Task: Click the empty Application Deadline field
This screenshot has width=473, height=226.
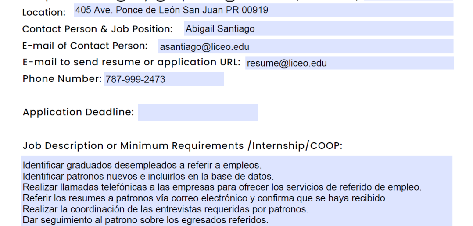Action: coord(197,113)
